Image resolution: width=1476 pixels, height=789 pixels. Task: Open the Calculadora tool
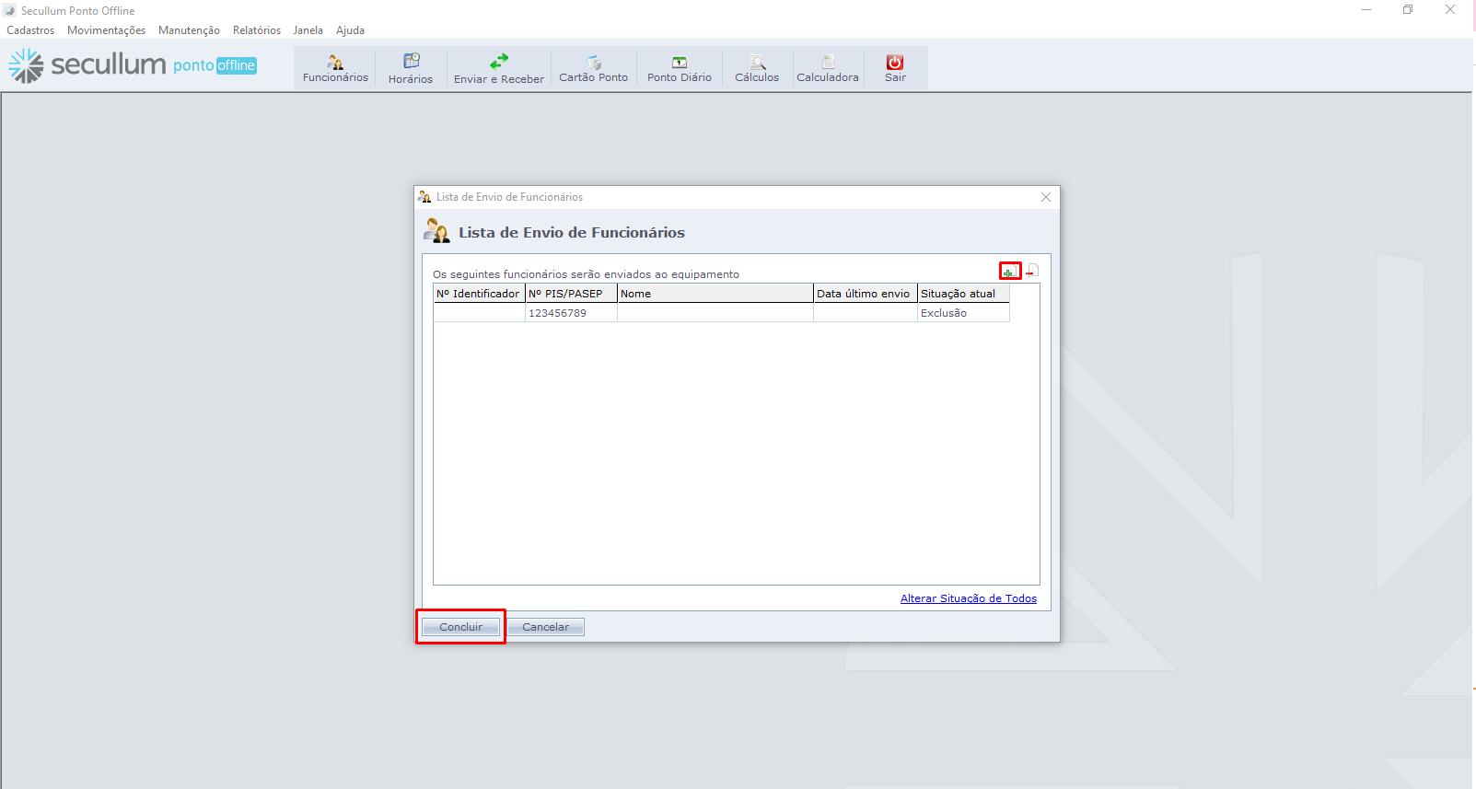[827, 68]
